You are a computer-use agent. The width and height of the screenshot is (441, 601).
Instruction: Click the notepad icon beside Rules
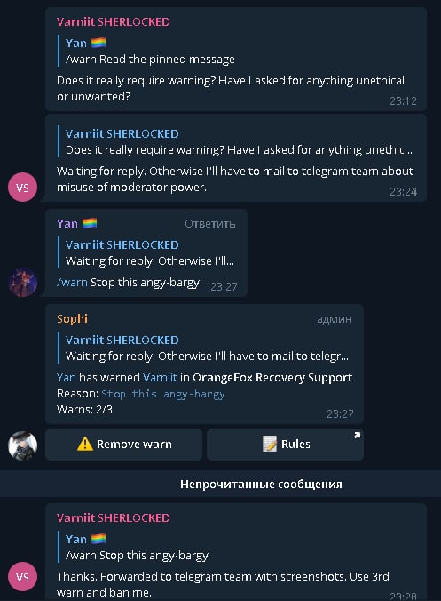(x=270, y=444)
